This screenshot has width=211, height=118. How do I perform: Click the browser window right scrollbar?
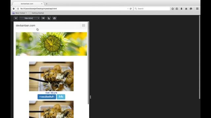pos(199,57)
